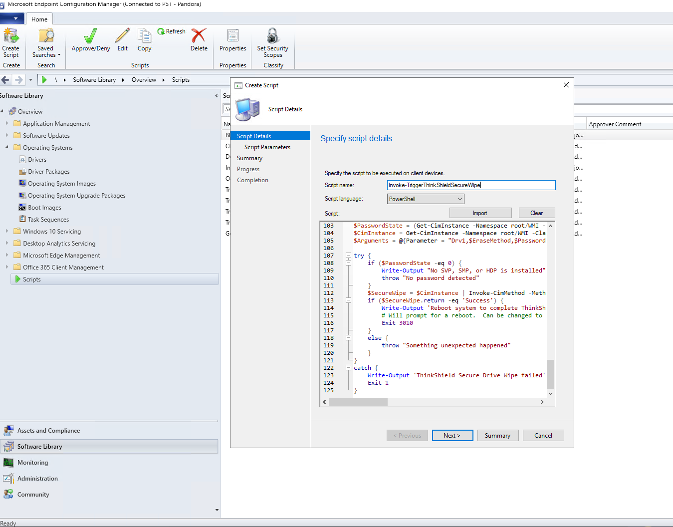Click Scripts in the breadcrumb
Image resolution: width=673 pixels, height=527 pixels.
(x=181, y=80)
